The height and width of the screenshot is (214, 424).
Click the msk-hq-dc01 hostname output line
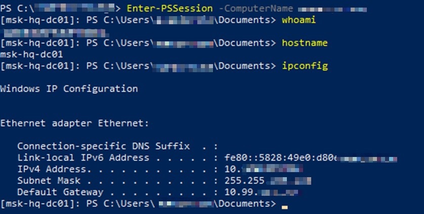tap(31, 54)
